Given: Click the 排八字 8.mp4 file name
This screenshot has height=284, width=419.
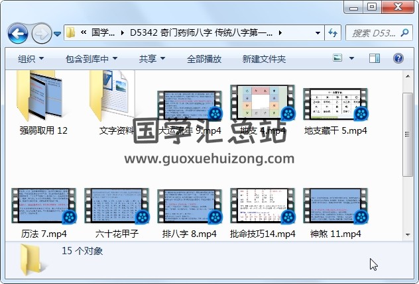Looking at the screenshot, I should pyautogui.click(x=190, y=234).
